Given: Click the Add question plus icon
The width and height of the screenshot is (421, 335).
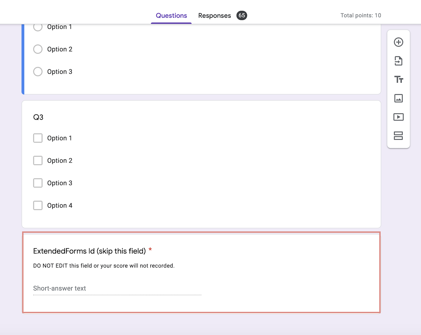Looking at the screenshot, I should click(x=398, y=42).
